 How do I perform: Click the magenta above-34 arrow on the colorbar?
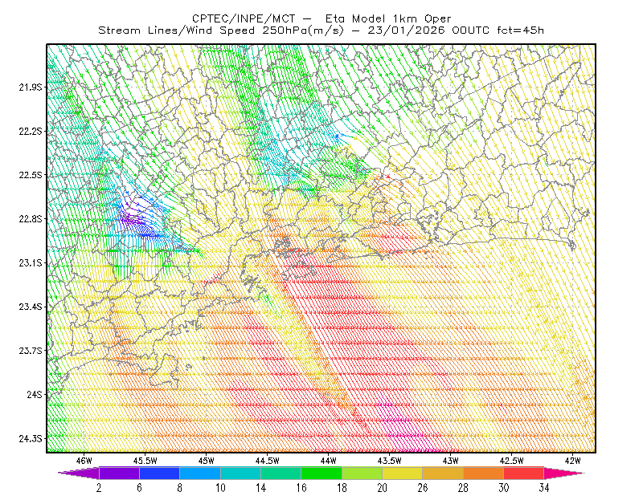pos(564,473)
